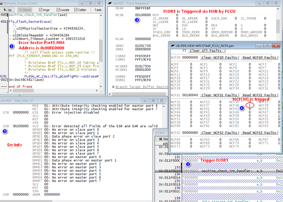Screen dimensions: 283x202
Task: Click the Frame window horizontal scrollbar thumb
Action: (23, 91)
